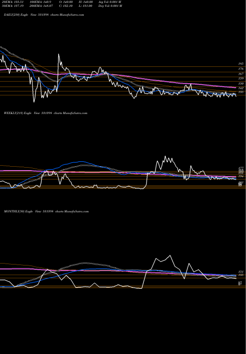Click the 20EMA value label
The width and height of the screenshot is (246, 354).
coord(14,2)
